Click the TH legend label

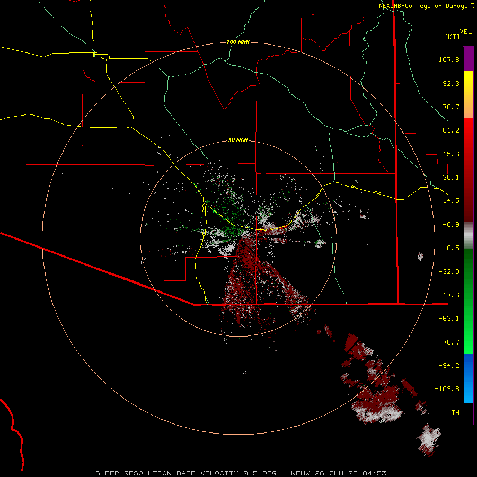455,413
